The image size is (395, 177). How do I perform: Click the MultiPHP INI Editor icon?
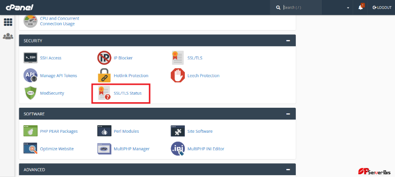click(x=178, y=149)
